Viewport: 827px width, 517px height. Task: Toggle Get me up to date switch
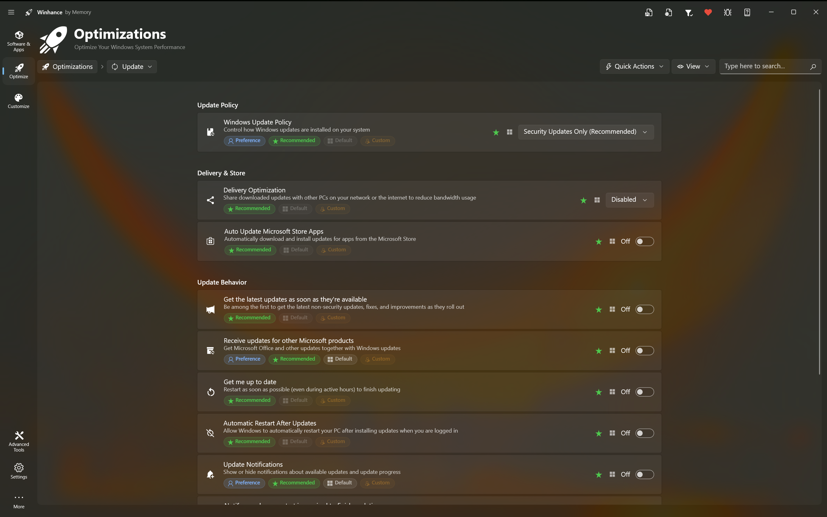pos(645,392)
